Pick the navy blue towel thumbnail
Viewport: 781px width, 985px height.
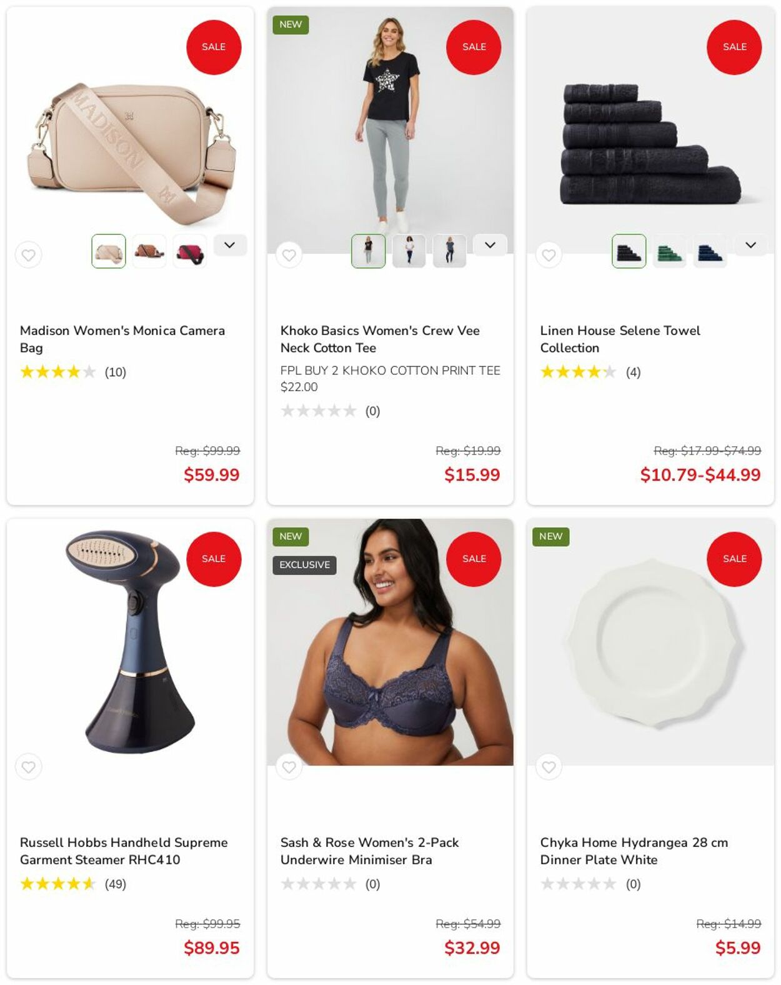(710, 251)
